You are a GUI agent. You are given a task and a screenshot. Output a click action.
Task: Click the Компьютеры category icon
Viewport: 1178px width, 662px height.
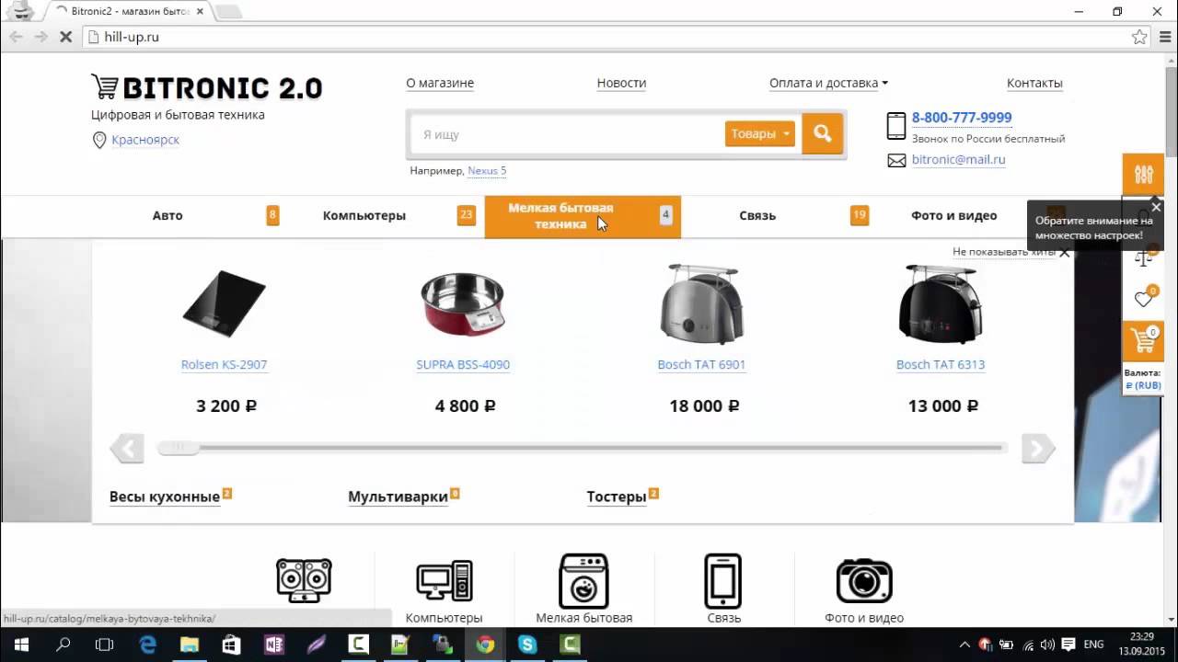point(445,582)
